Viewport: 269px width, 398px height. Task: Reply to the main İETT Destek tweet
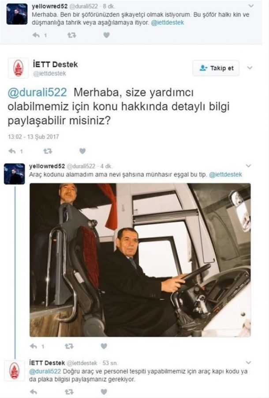click(12, 151)
